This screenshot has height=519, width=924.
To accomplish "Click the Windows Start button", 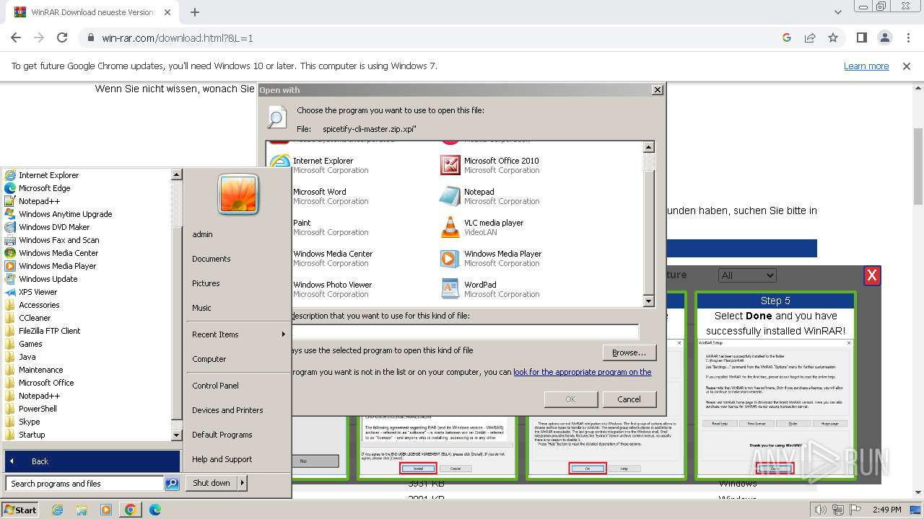I will pos(20,510).
